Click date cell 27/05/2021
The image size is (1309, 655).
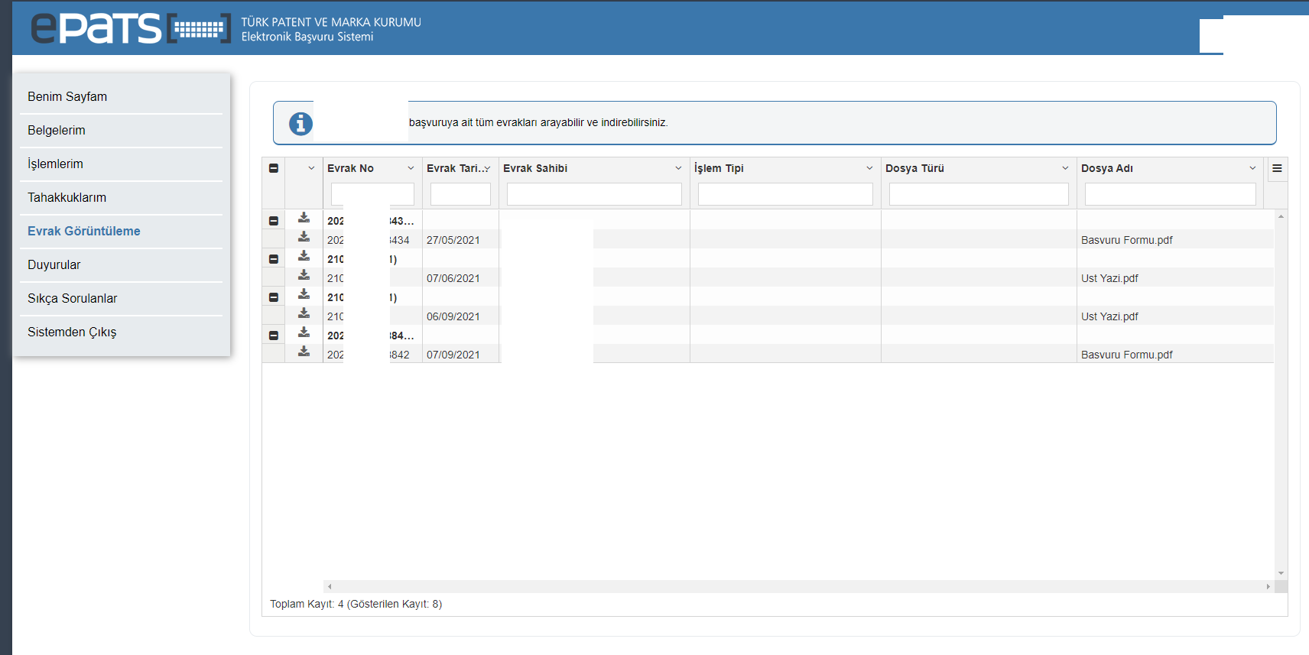tap(453, 240)
